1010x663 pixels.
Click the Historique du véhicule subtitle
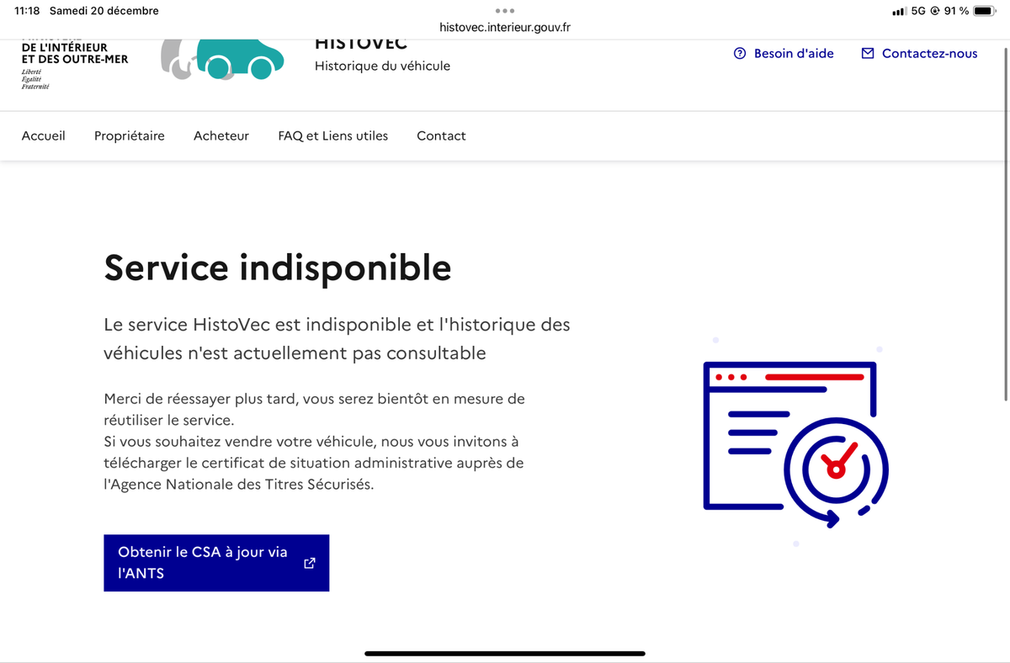click(x=382, y=66)
